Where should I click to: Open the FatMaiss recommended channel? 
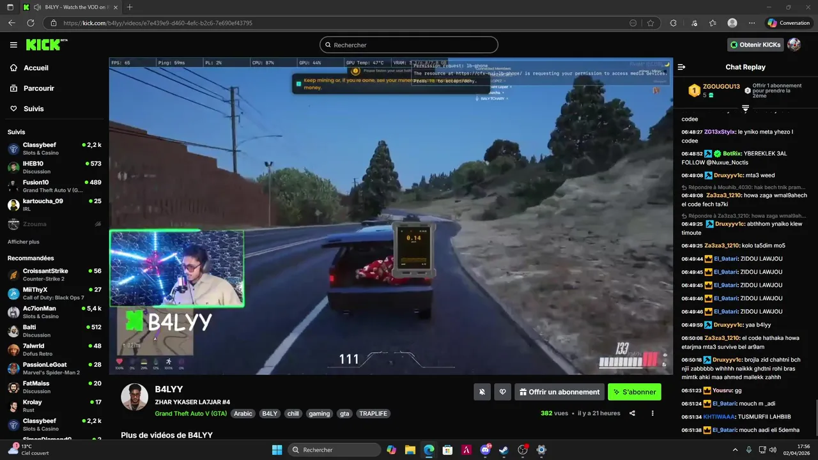(54, 387)
